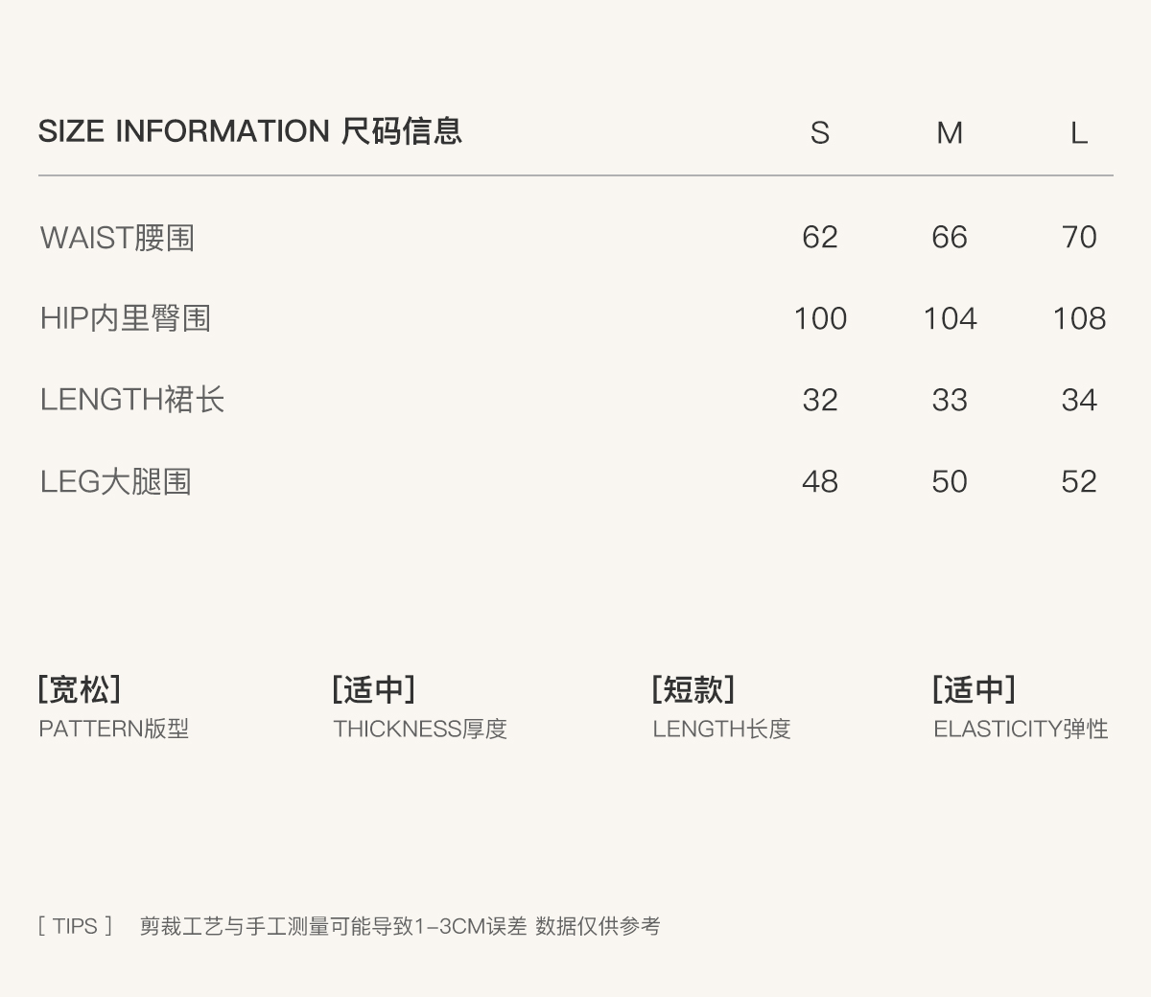
Task: Click the LEG大腿围 row label
Action: (115, 481)
